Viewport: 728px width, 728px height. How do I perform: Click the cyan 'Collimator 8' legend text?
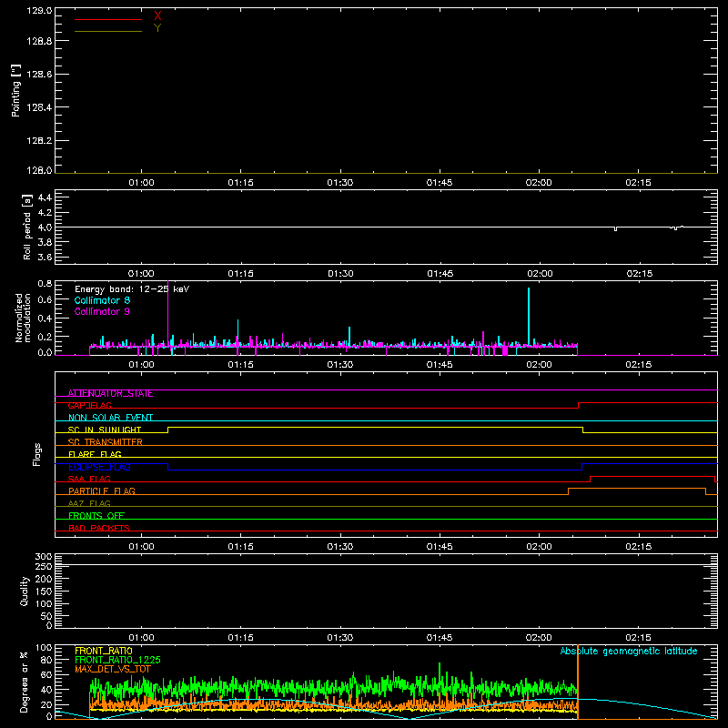pyautogui.click(x=102, y=300)
